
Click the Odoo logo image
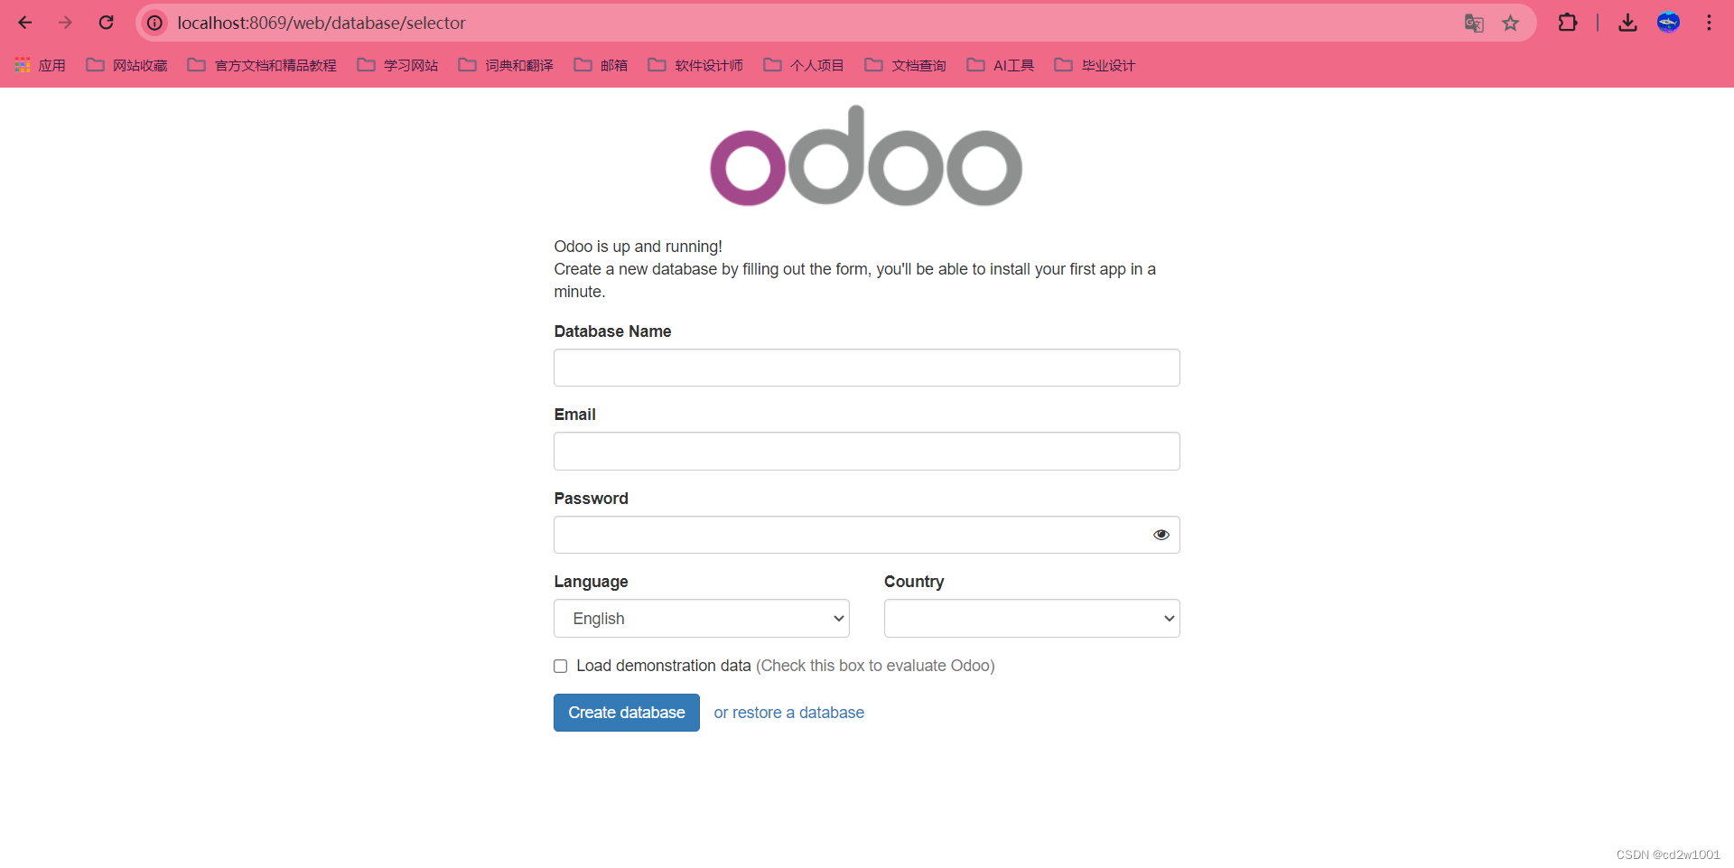click(x=866, y=156)
